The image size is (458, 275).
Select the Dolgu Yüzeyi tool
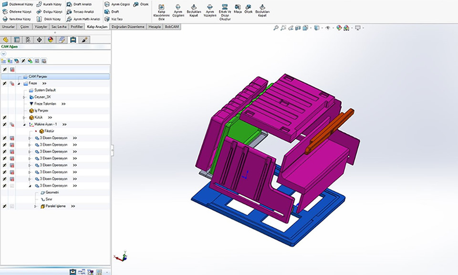[49, 11]
